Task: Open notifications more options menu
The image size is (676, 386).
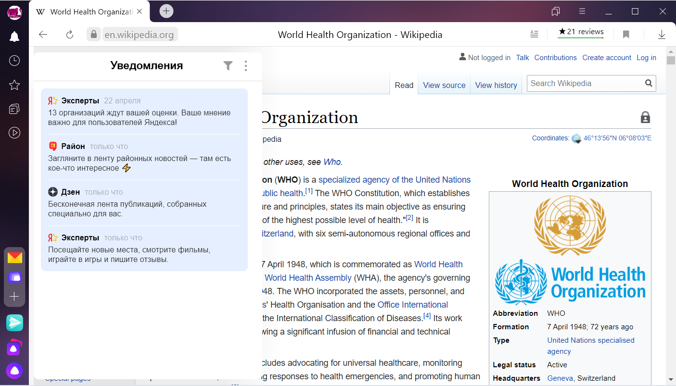Action: click(246, 66)
